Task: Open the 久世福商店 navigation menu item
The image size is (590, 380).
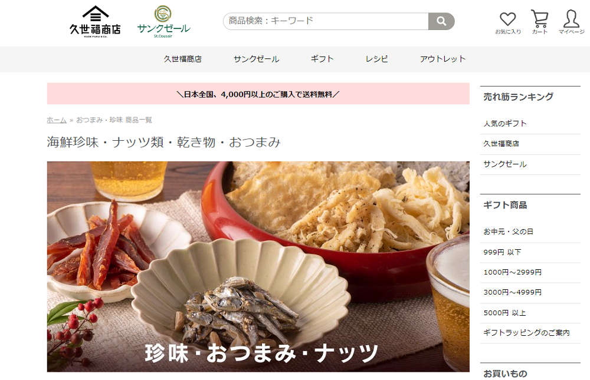Action: (x=182, y=59)
